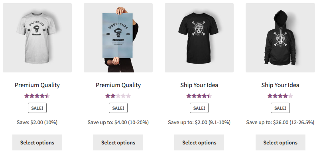Select options for Ship Your Idea hoodie
Viewport: 319px width, 154px height.
click(280, 142)
